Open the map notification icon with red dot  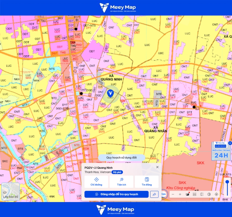pyautogui.click(x=187, y=194)
